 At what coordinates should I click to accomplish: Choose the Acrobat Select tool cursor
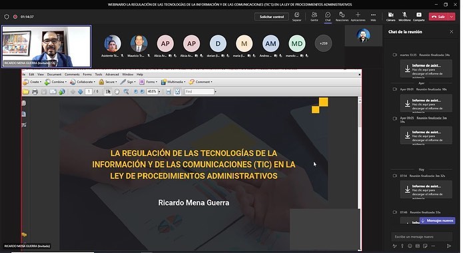click(108, 92)
